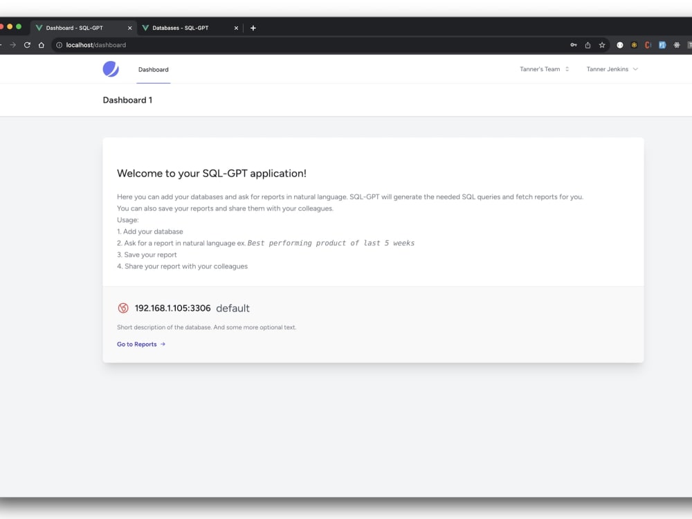The height and width of the screenshot is (519, 692).
Task: Open the blue extension icon
Action: pos(662,45)
